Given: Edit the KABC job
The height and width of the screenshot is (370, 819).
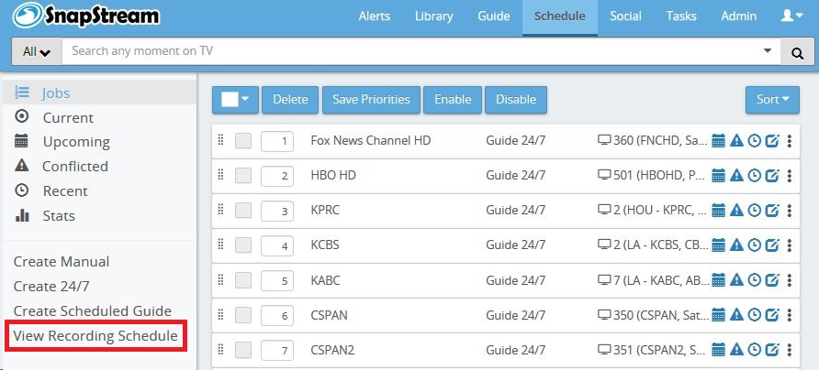Looking at the screenshot, I should (772, 280).
